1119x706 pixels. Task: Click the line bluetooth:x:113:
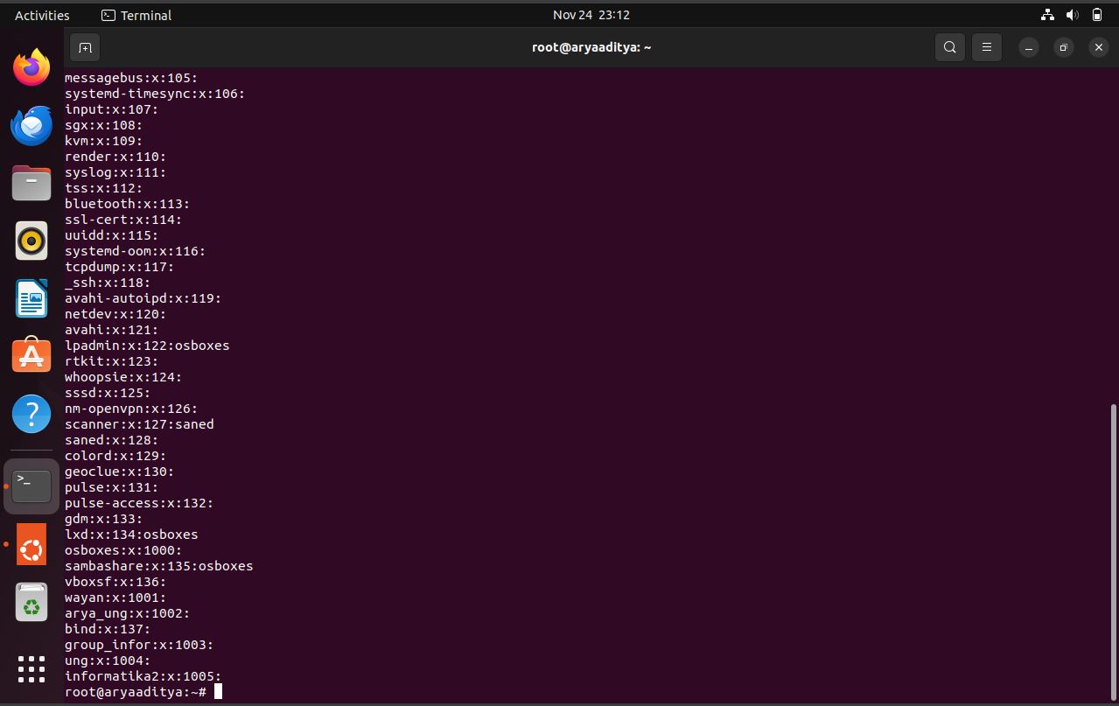coord(128,204)
